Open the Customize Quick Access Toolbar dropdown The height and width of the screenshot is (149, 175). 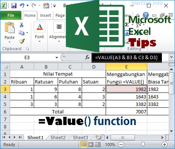click(x=54, y=6)
